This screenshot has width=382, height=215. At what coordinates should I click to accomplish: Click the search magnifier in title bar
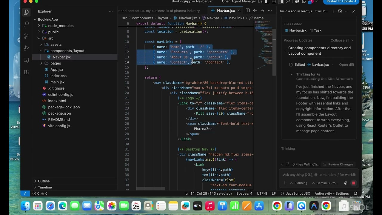(288, 1)
